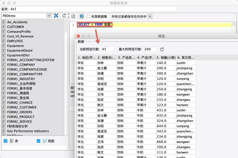Select the FORM1_营业税 table
238x158 pixels.
tap(18, 98)
